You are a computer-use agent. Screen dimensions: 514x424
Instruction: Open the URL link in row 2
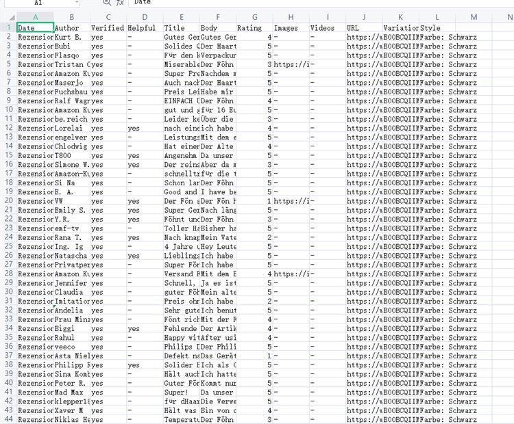(364, 37)
